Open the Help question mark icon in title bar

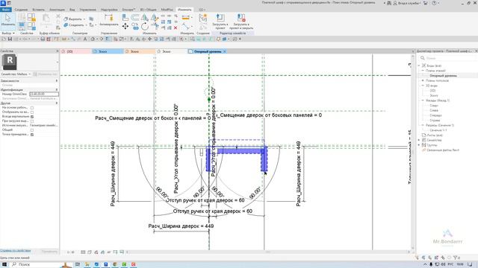[x=434, y=3]
